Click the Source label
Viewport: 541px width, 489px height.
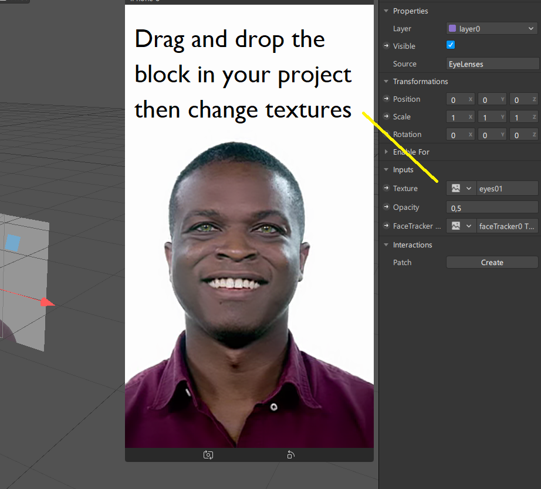404,63
